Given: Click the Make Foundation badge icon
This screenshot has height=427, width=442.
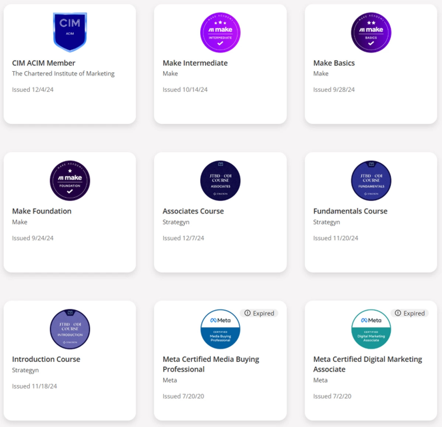Looking at the screenshot, I should [x=70, y=180].
